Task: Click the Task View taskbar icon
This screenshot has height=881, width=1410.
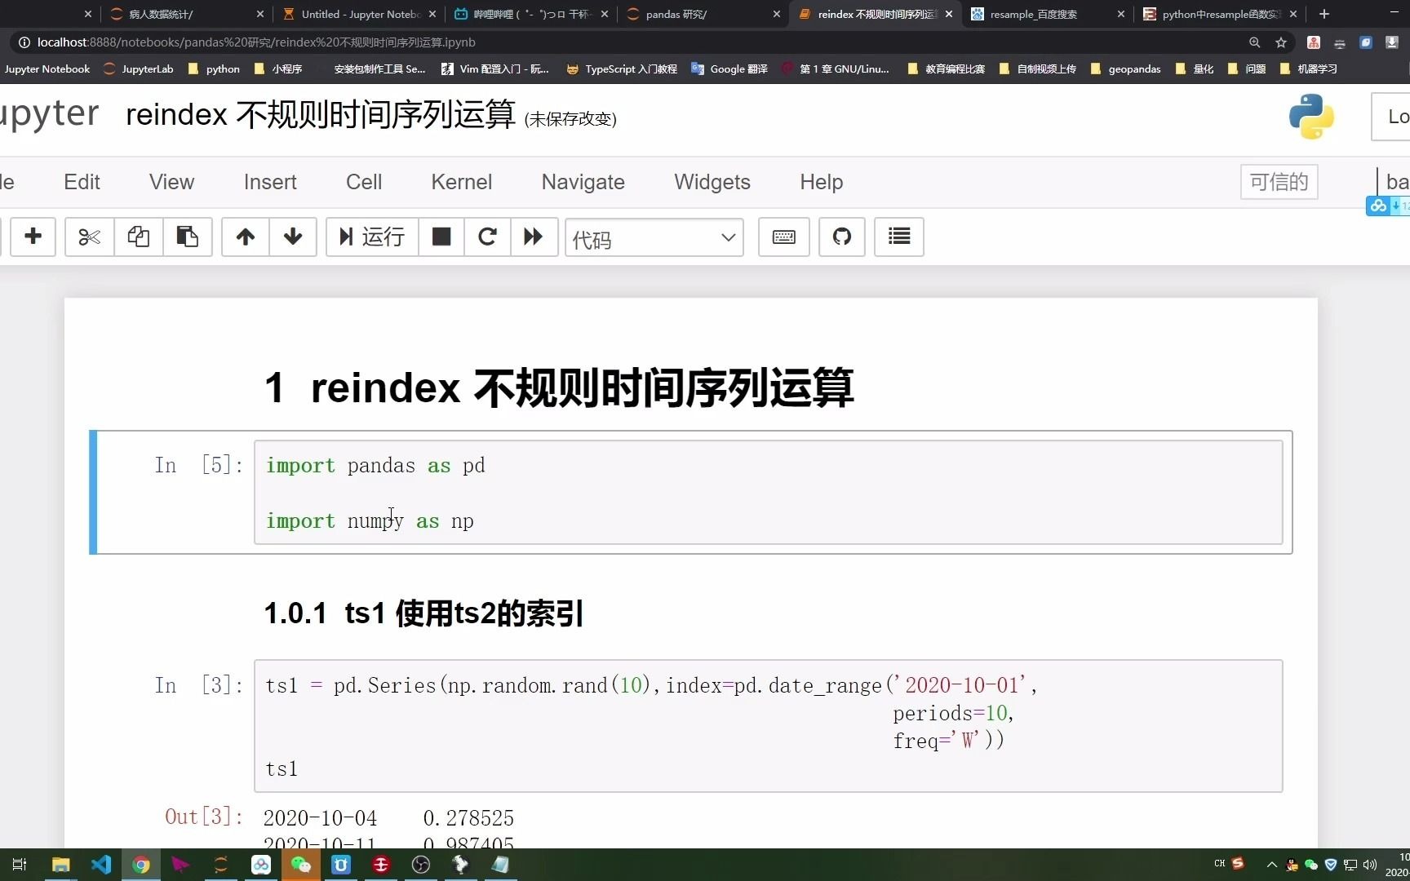Action: [20, 865]
